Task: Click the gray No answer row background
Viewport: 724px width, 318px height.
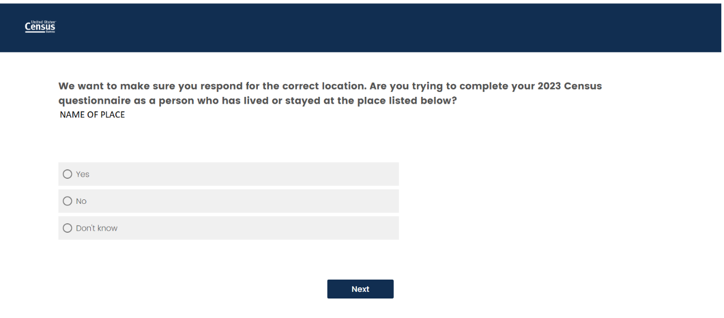Action: click(x=251, y=201)
